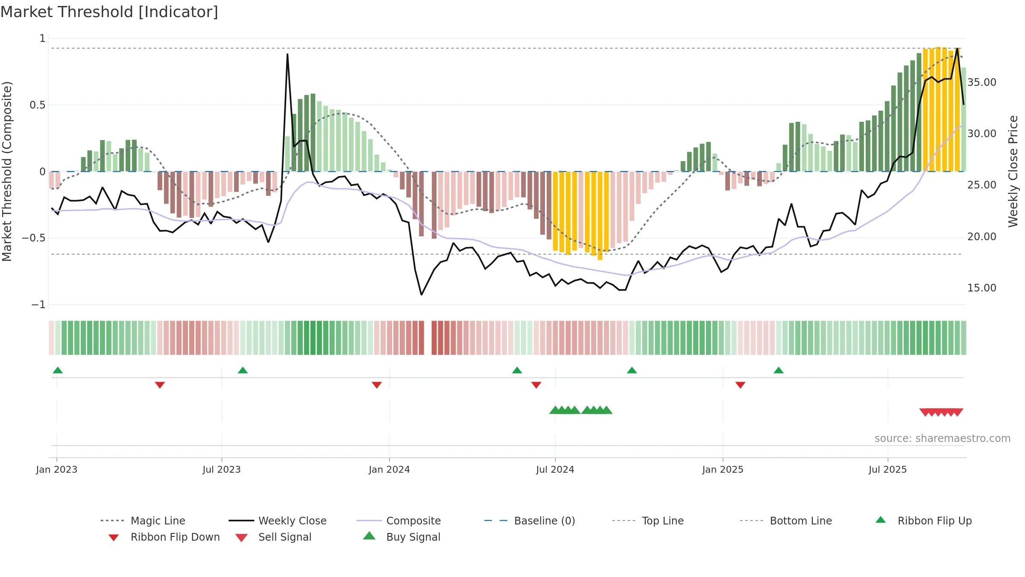This screenshot has width=1025, height=577.
Task: Click the Jul 2025 x-axis label
Action: (x=887, y=470)
